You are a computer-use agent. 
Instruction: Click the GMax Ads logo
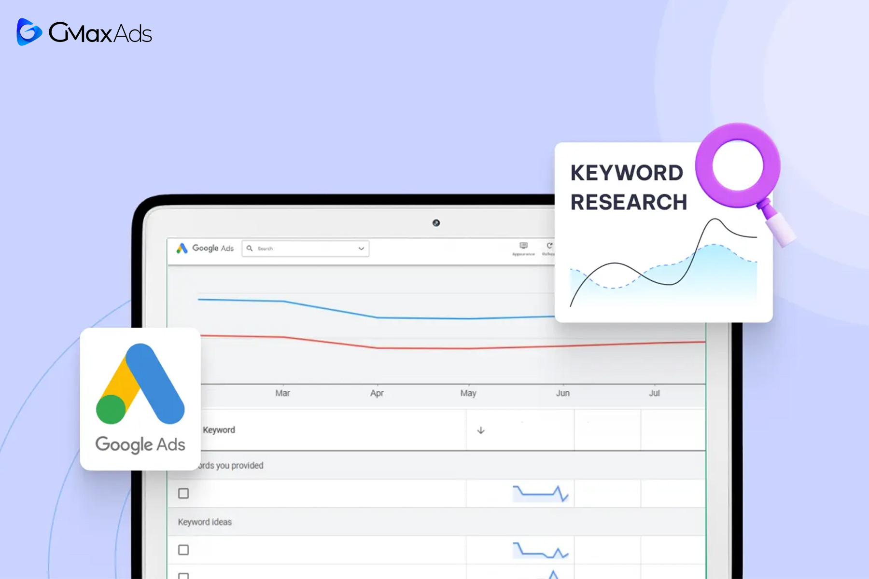(84, 32)
